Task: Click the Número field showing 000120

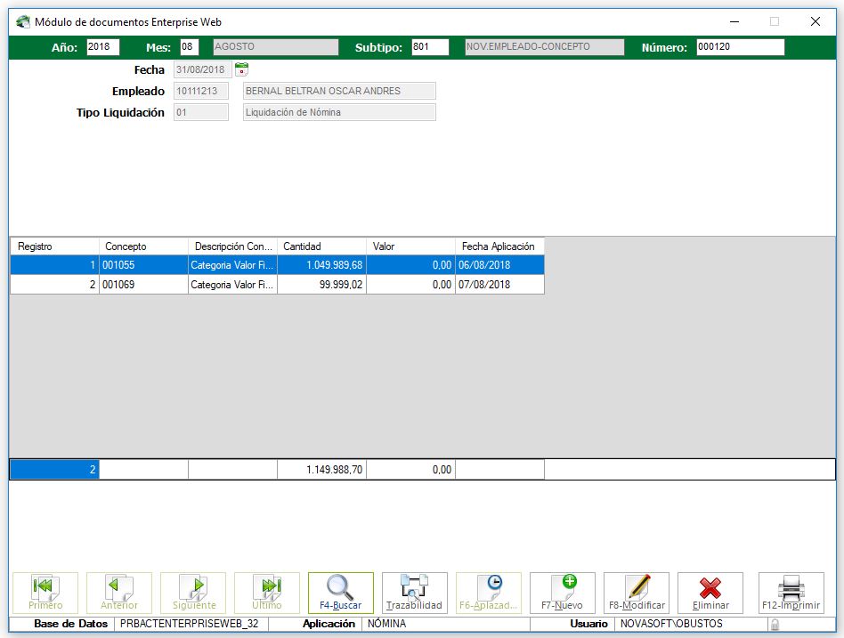Action: click(740, 47)
